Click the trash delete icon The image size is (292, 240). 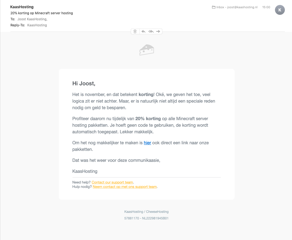point(135,32)
